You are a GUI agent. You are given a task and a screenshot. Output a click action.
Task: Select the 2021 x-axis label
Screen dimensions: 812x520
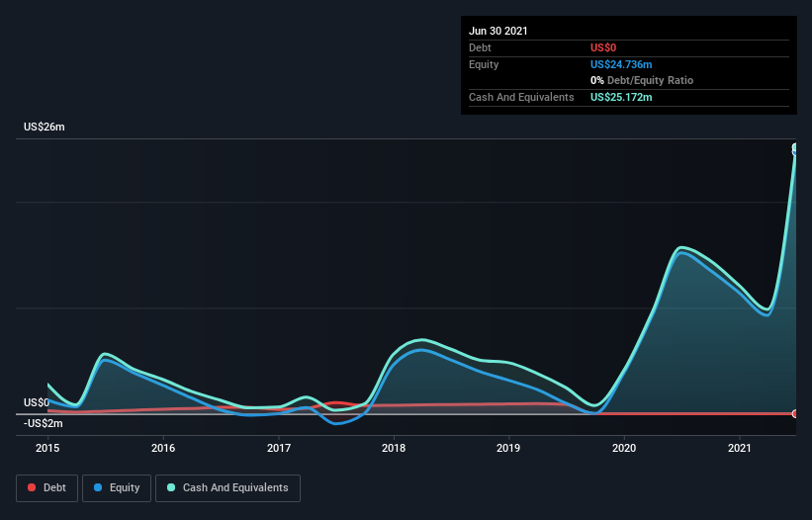(x=740, y=448)
